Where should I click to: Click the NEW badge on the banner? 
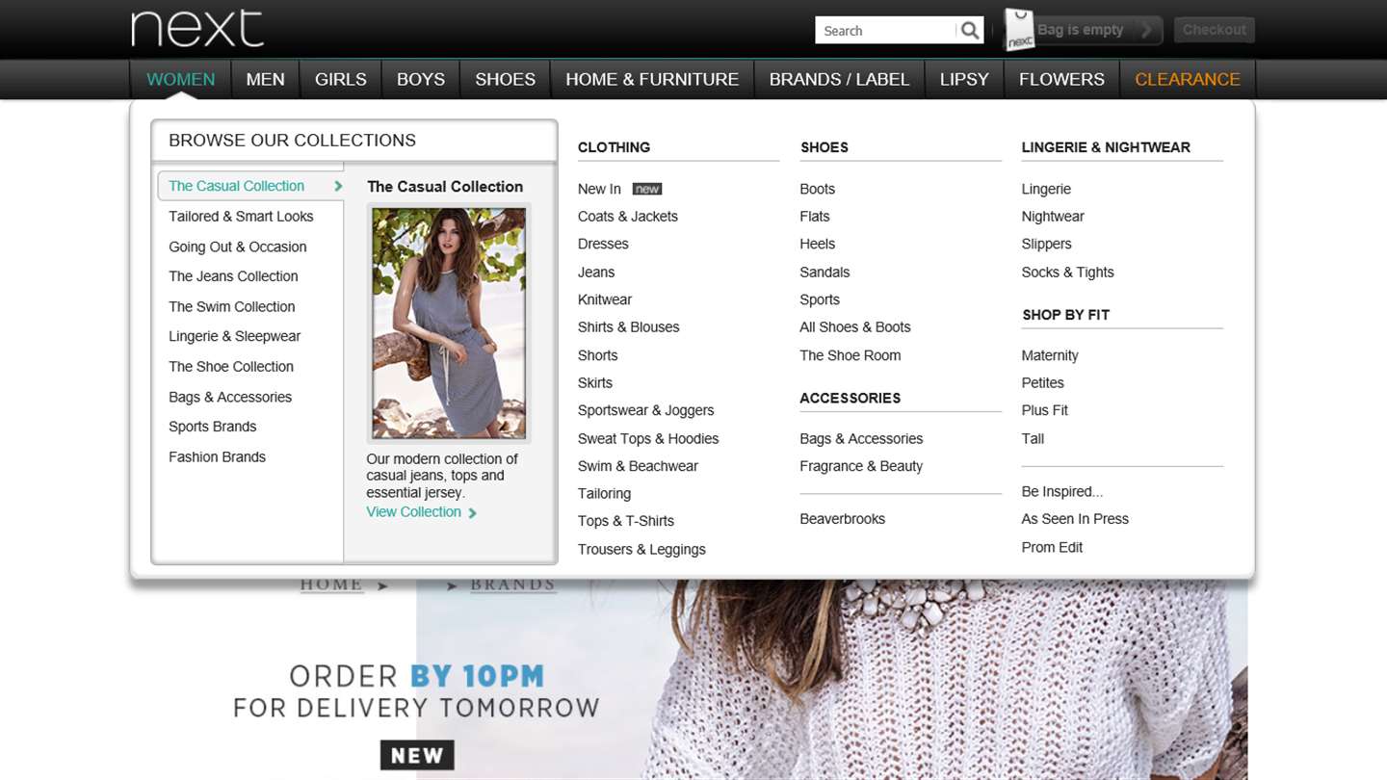tap(417, 755)
